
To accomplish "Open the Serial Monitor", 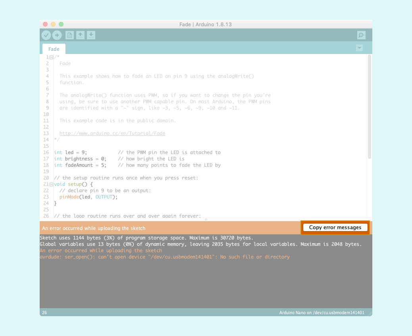I will coord(361,35).
